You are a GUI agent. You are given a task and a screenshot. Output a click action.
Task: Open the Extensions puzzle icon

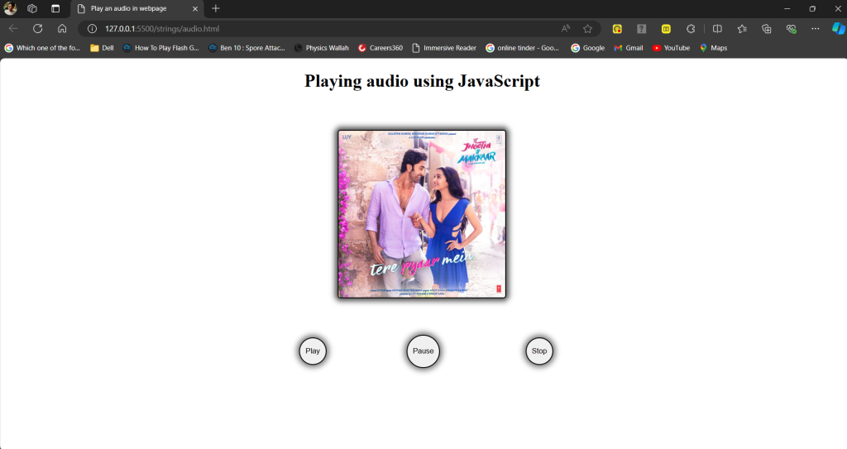pos(691,29)
